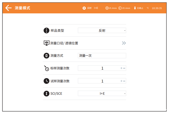
Task: Decrease 试样测量次数 with the minus button
Action: point(124,81)
